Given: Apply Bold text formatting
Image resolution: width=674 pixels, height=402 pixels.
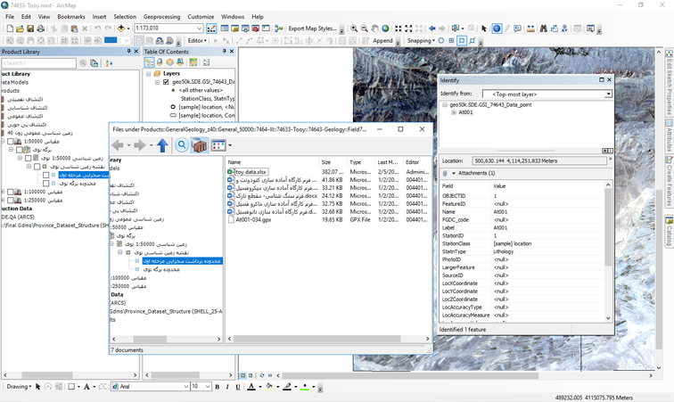Looking at the screenshot, I should (x=217, y=387).
